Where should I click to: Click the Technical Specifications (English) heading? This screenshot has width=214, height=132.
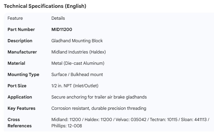pyautogui.click(x=45, y=6)
